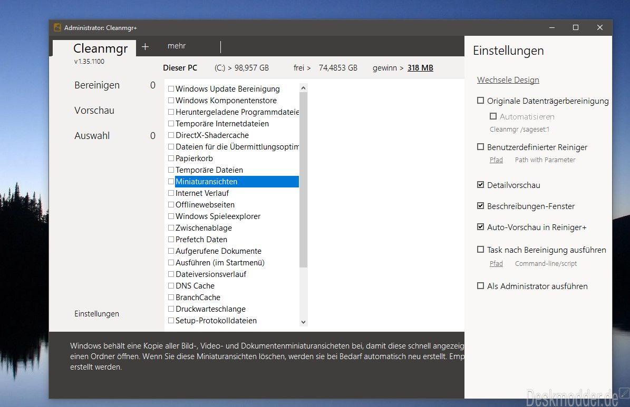This screenshot has height=407, width=630.
Task: Close the Cleanmgr+ window
Action: point(600,27)
